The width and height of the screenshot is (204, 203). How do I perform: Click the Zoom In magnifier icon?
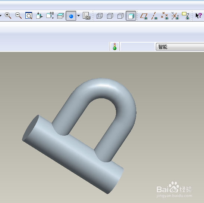tap(8, 16)
